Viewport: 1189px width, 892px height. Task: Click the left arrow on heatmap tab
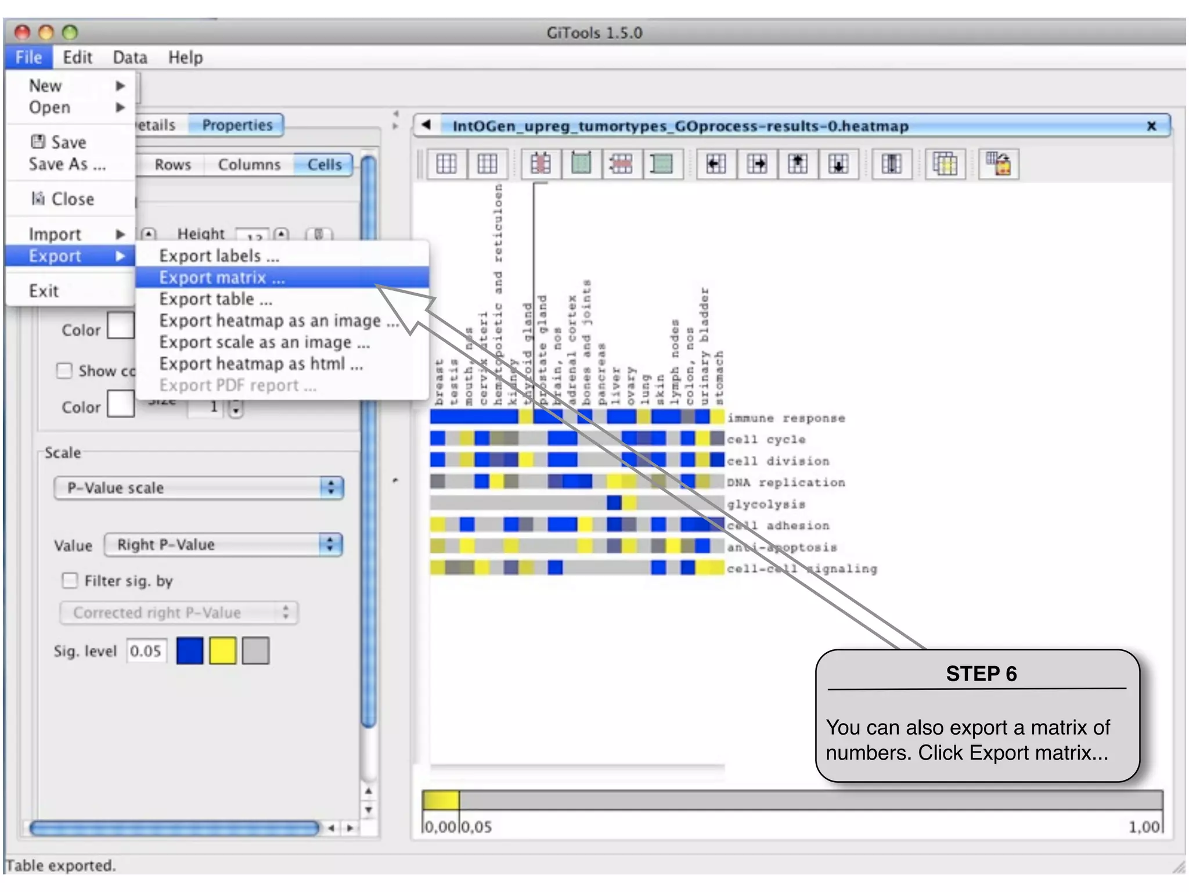pyautogui.click(x=427, y=125)
